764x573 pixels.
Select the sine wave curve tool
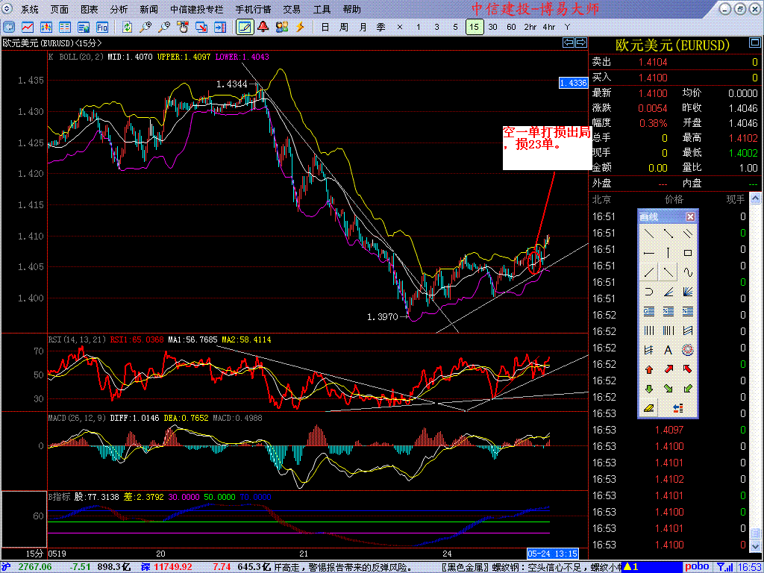[687, 272]
